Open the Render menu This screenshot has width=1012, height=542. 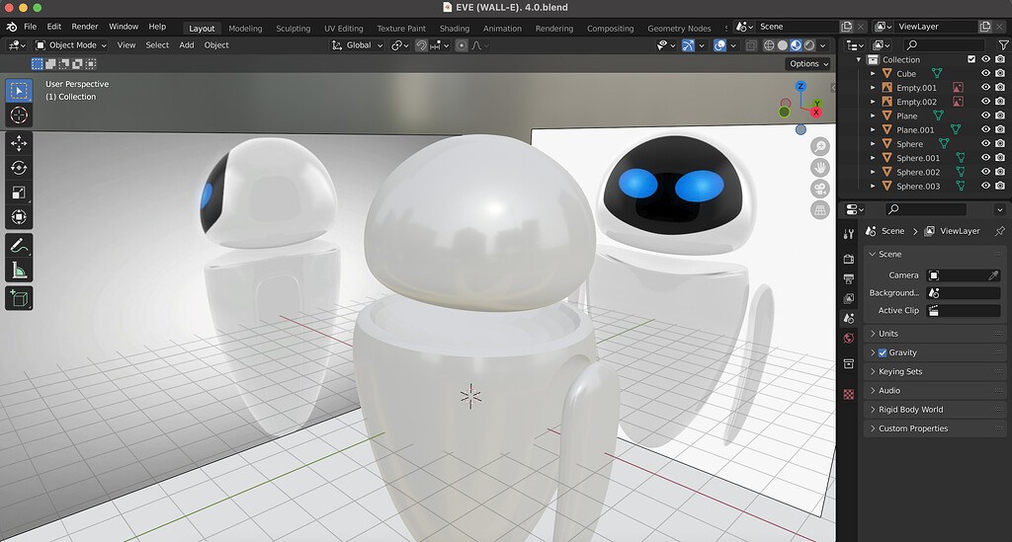click(x=85, y=27)
